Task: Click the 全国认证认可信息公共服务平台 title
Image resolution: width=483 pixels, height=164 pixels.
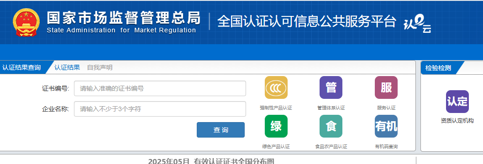Action: 306,21
